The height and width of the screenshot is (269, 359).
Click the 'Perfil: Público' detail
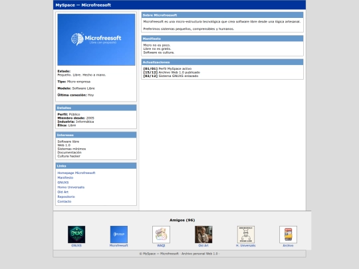pyautogui.click(x=68, y=114)
